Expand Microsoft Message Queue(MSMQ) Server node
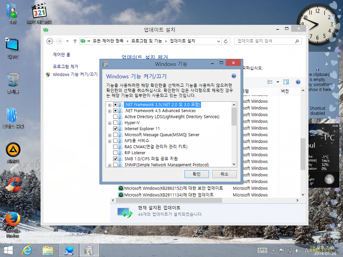The height and width of the screenshot is (257, 343). 109,135
